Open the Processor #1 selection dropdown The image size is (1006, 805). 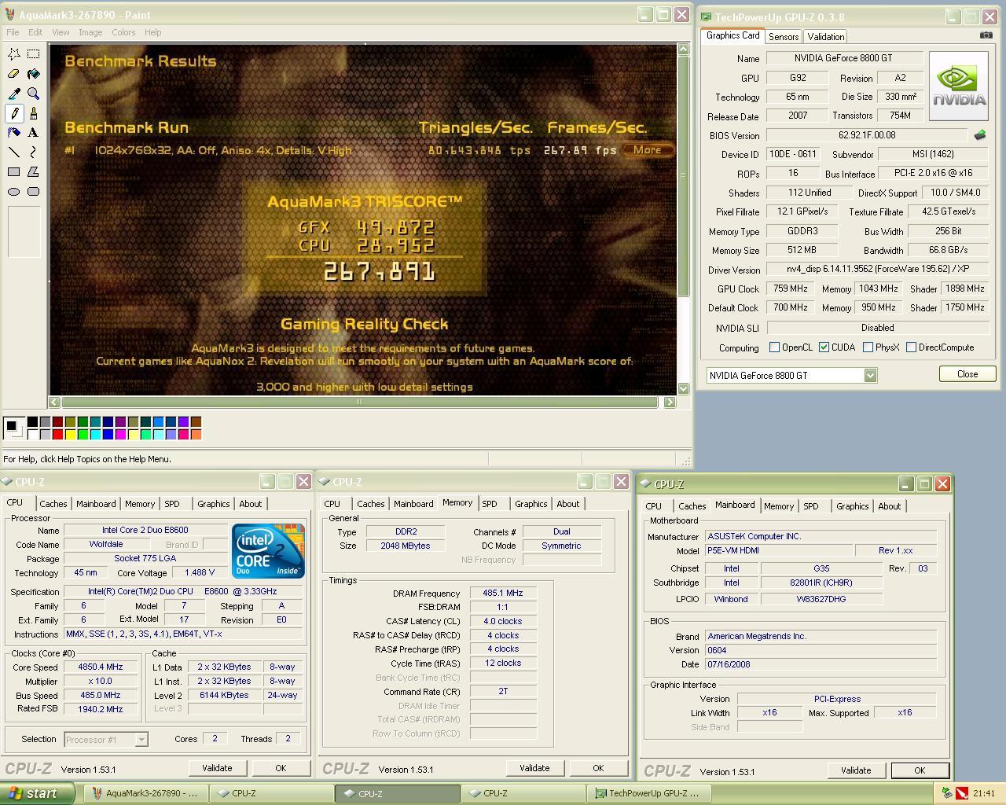pos(141,739)
